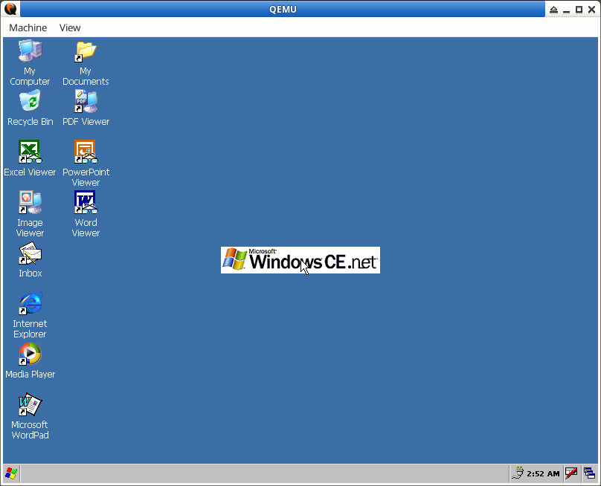Select the PDF Viewer shortcut
Viewport: 601px width, 486px height.
(86, 108)
